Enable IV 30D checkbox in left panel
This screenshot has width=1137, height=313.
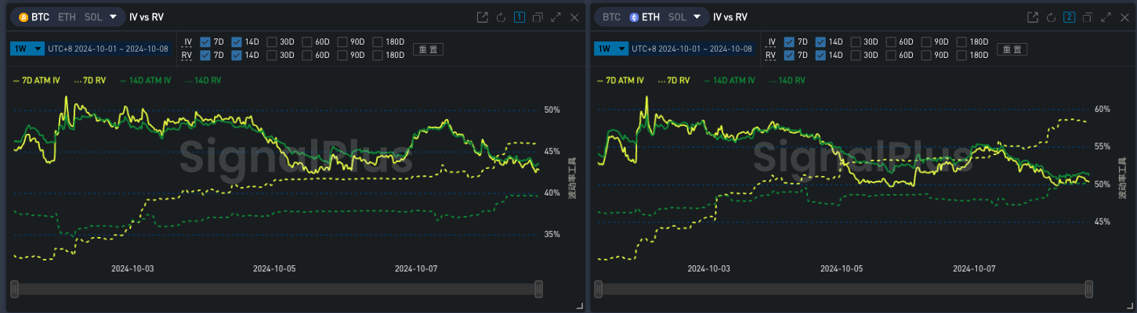pos(271,41)
